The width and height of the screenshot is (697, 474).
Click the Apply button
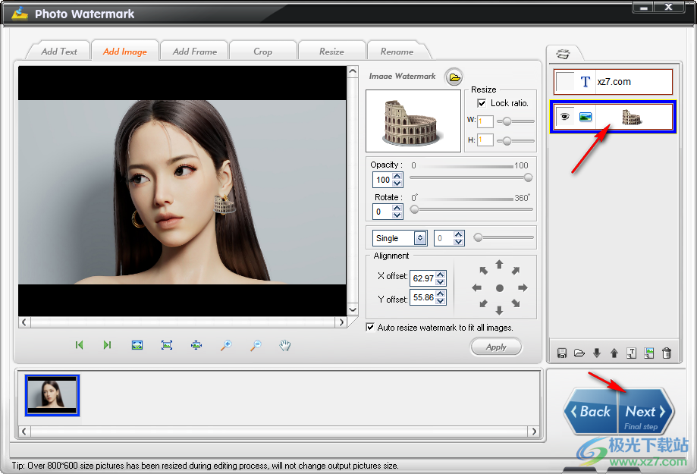click(496, 347)
